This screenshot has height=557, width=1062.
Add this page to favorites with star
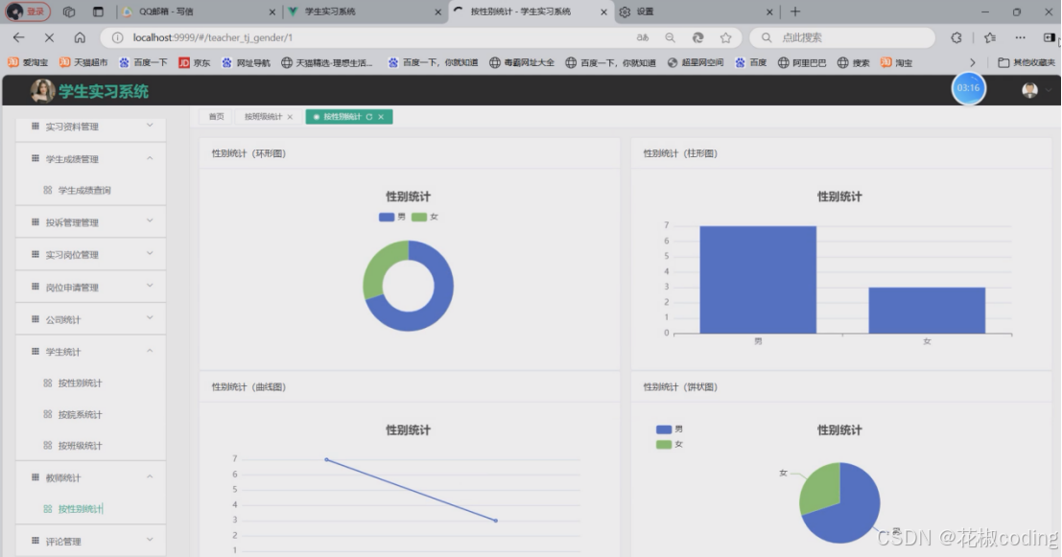coord(726,38)
